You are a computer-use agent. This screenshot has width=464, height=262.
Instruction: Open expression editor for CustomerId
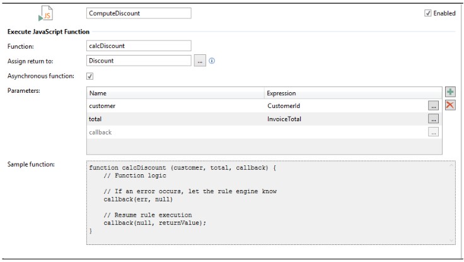tap(433, 105)
